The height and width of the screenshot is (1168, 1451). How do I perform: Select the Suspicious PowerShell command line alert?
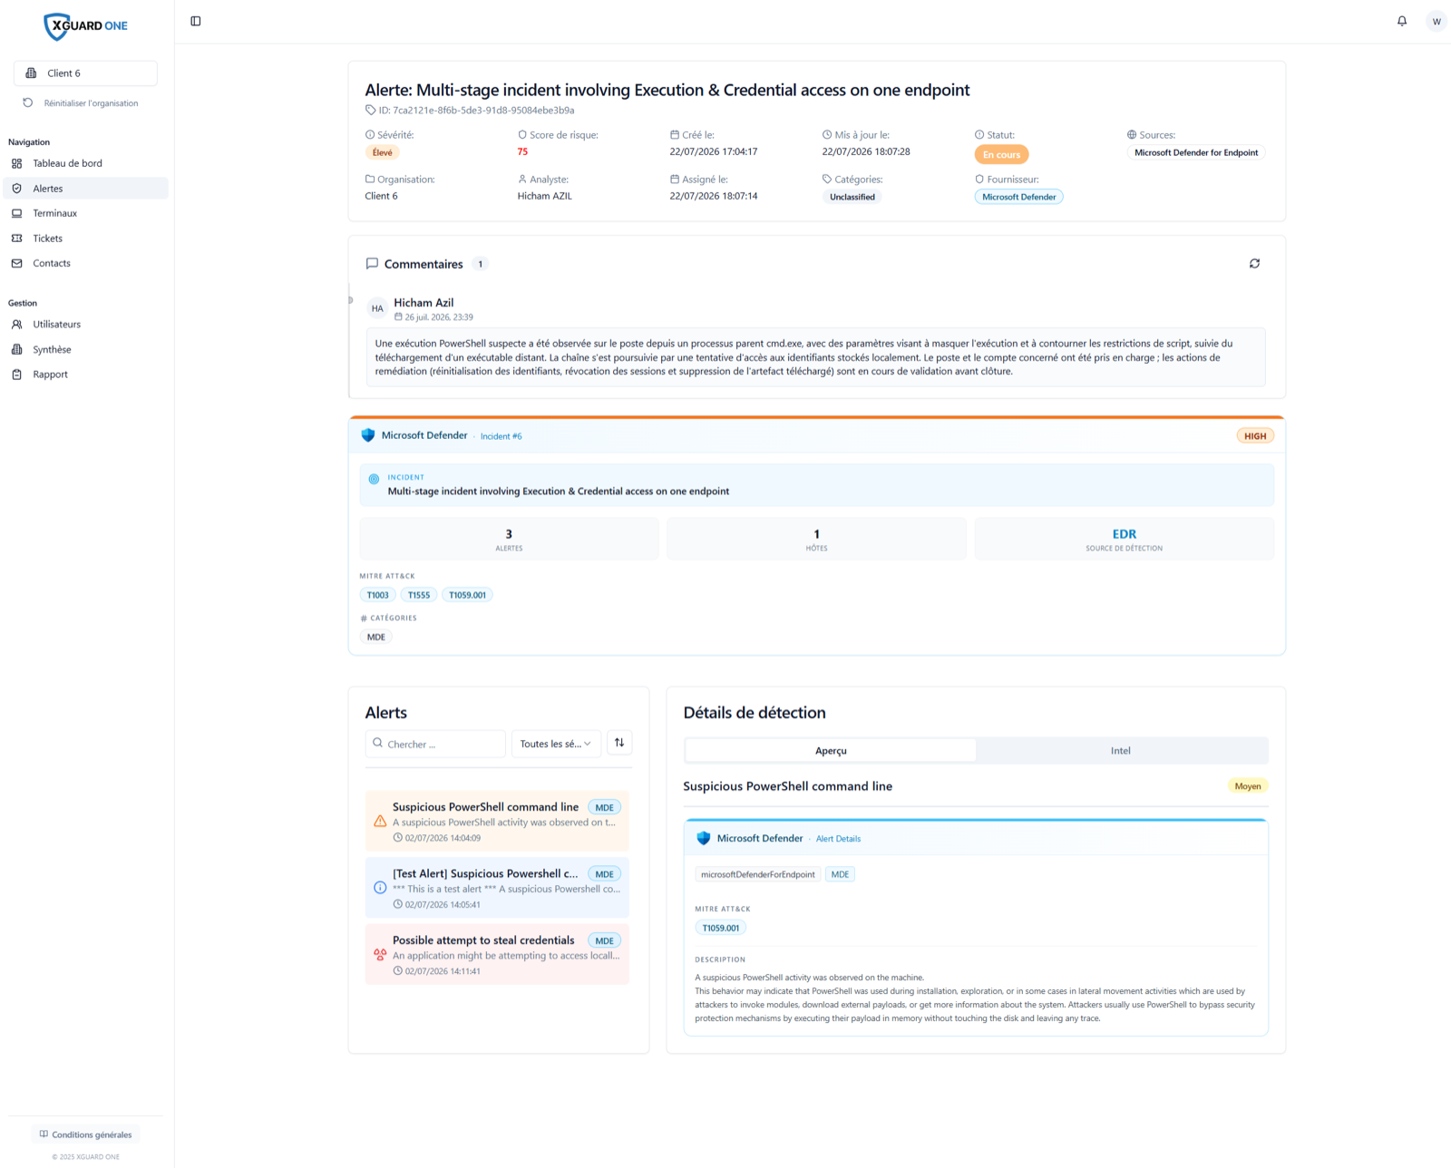[x=497, y=821]
